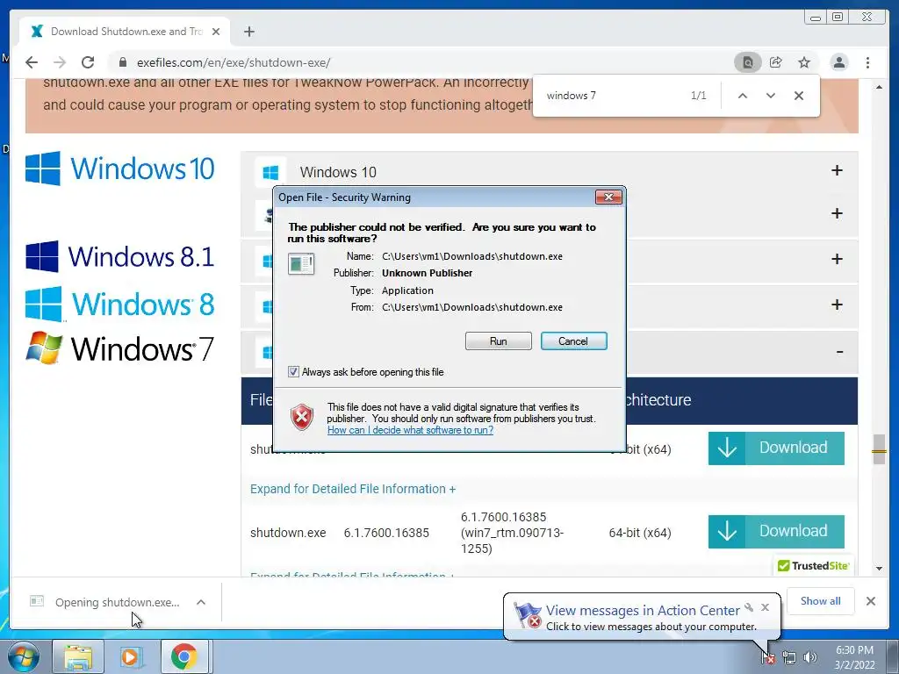Screen dimensions: 899x674
Task: Expand the fourth accordion row's plus sign
Action: [x=837, y=305]
